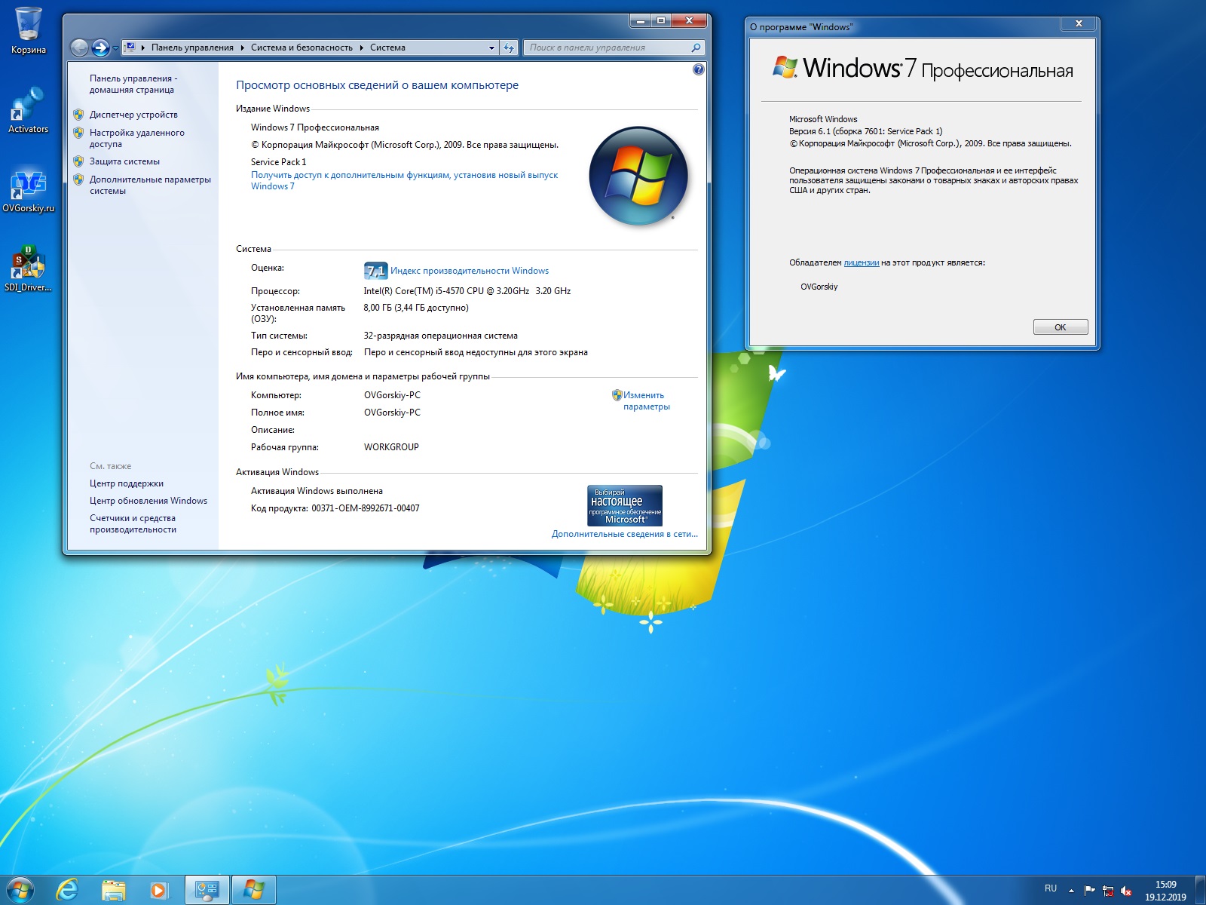Click the refresh button beside the address bar
This screenshot has width=1206, height=905.
tap(509, 48)
